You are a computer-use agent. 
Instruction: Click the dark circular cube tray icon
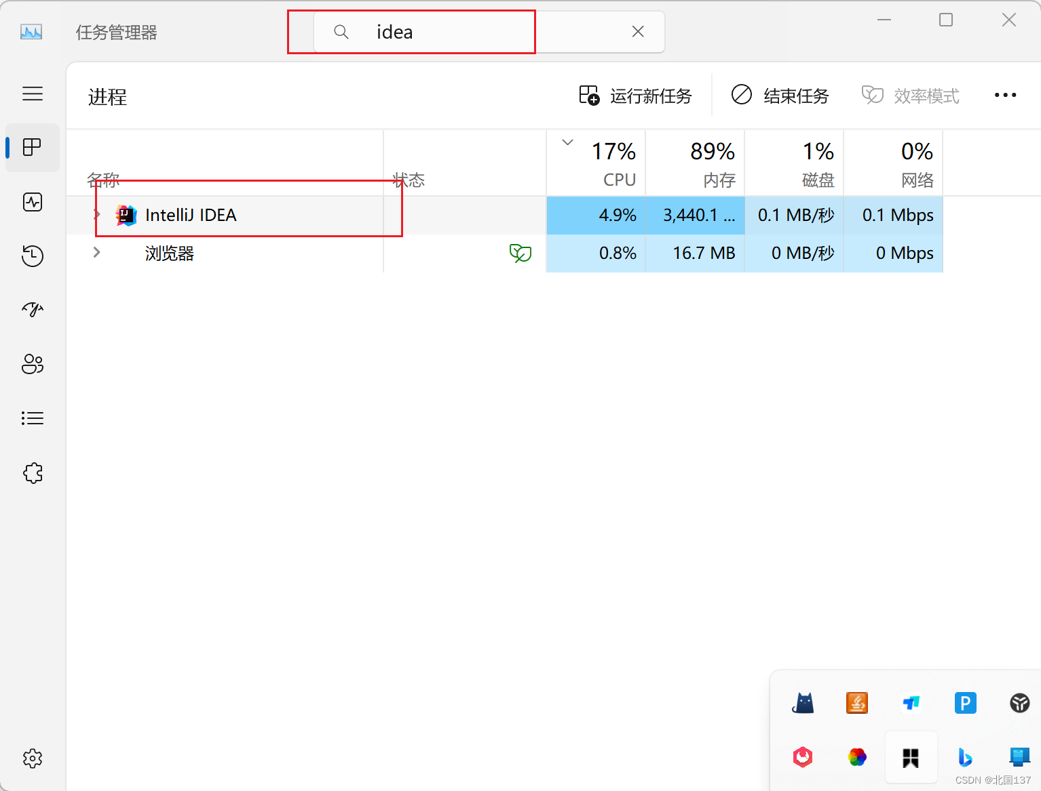(x=1020, y=703)
